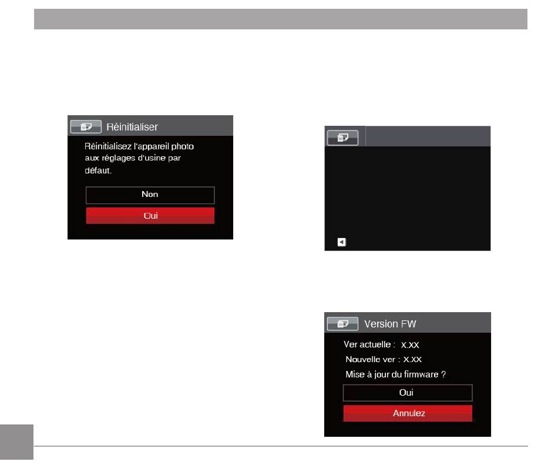Click the settings icon beside Version FW
558x475 pixels.
click(x=342, y=324)
